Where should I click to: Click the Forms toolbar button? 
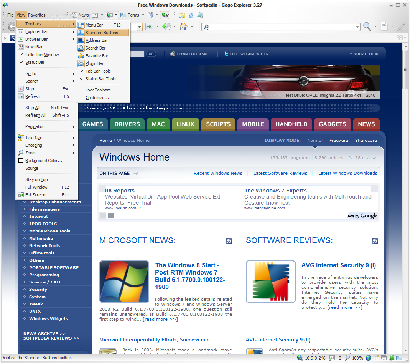[130, 15]
